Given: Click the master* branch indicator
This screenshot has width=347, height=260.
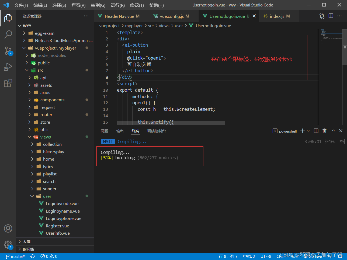Looking at the screenshot, I should click(15, 256).
